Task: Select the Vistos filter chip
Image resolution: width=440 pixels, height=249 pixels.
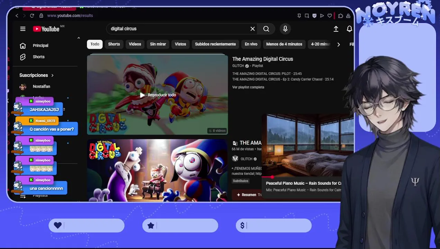Action: 180,44
